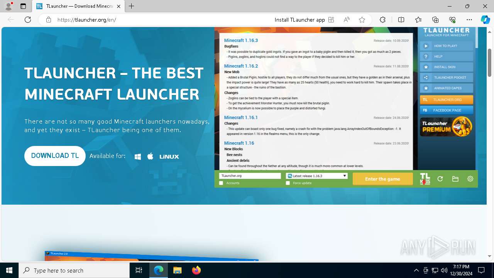Open HOW TO PLAY? sidebar item
Screen dimensions: 494x278
click(447, 46)
